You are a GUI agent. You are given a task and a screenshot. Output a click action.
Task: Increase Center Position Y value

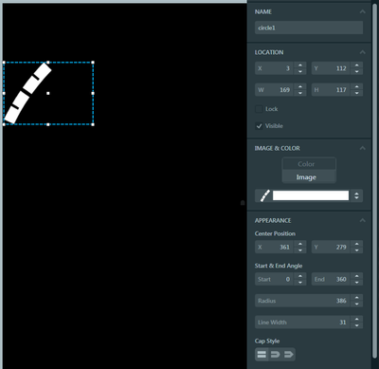point(356,244)
